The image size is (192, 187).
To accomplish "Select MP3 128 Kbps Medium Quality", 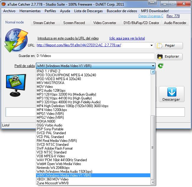I will tap(93, 94).
